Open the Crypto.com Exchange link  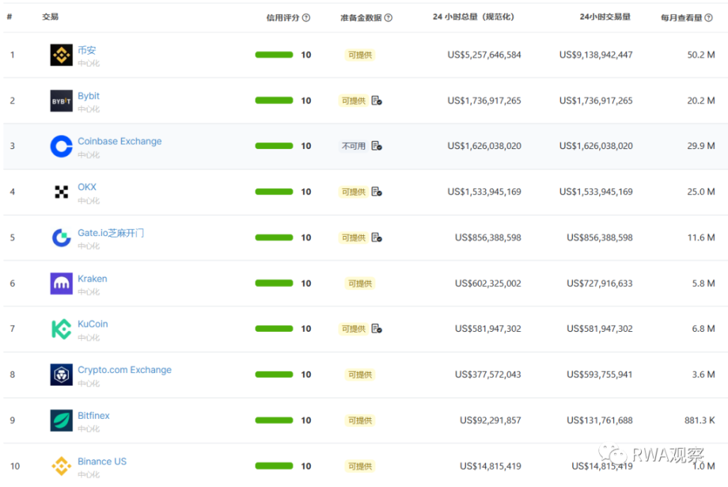[124, 370]
